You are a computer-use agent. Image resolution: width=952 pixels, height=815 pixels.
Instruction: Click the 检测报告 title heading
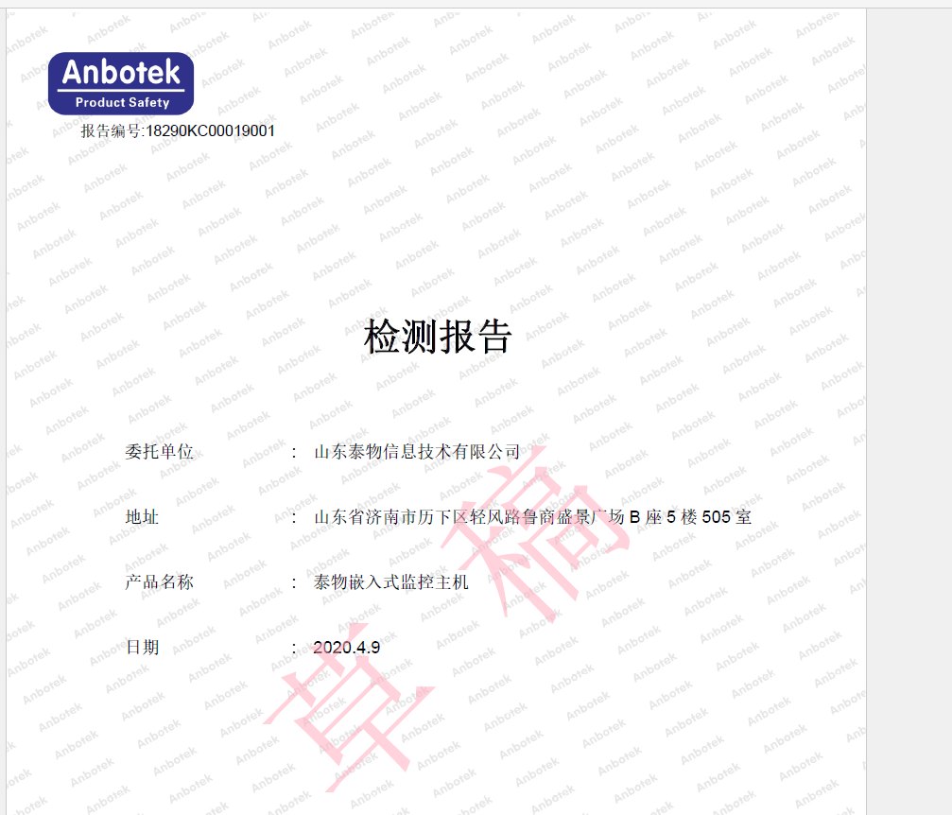pyautogui.click(x=438, y=337)
